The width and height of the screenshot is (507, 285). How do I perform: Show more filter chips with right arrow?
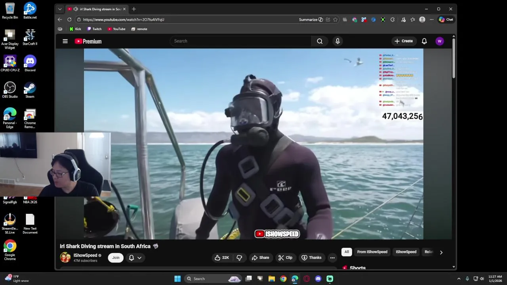tap(441, 252)
